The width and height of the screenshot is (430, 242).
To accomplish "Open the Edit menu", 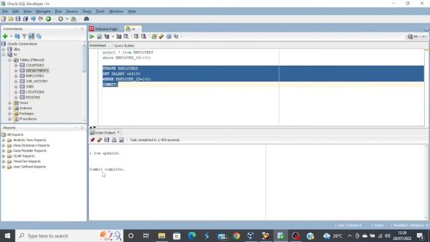I will (15, 11).
